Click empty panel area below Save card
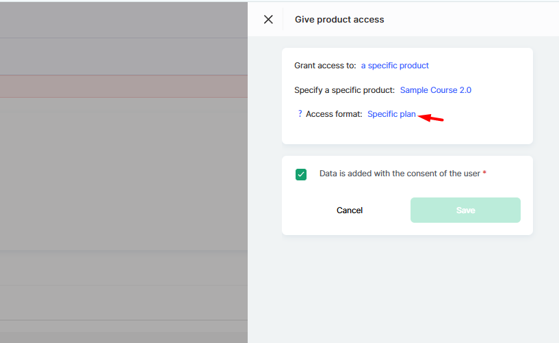This screenshot has width=559, height=343. pos(407,288)
